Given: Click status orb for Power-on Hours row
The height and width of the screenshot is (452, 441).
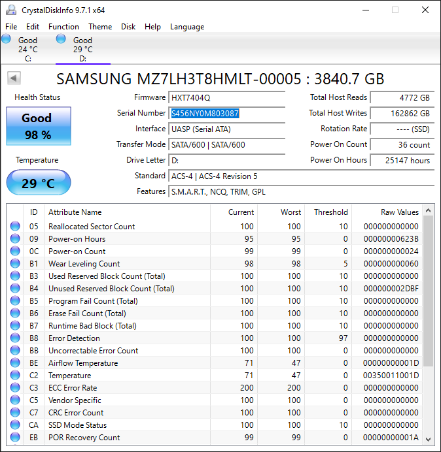Looking at the screenshot, I should click(15, 238).
